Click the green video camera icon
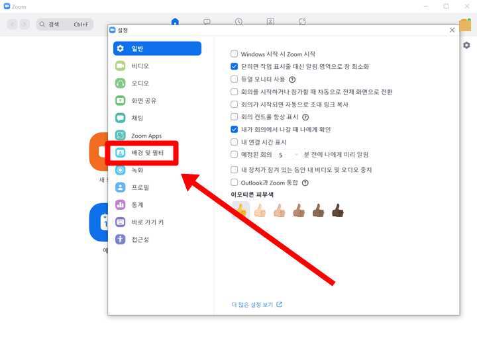Viewport: 477px width, 356px height. click(121, 66)
